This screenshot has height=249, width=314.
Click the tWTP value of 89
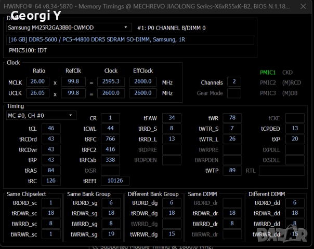[232, 170]
